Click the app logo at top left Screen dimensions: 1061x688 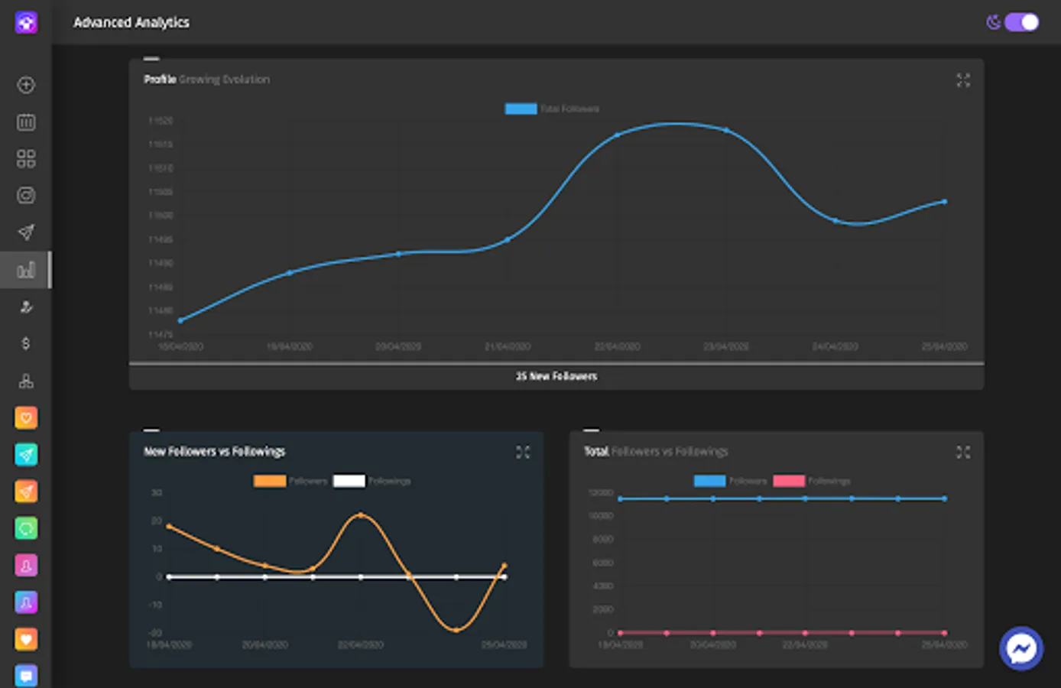point(26,22)
